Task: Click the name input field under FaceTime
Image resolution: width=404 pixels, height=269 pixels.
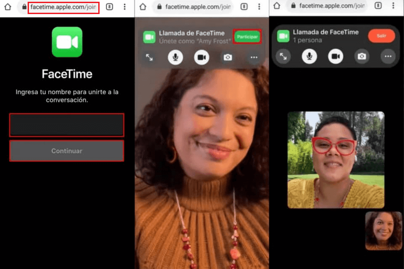Action: coord(67,125)
